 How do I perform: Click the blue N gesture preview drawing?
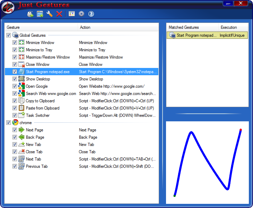click(x=208, y=163)
